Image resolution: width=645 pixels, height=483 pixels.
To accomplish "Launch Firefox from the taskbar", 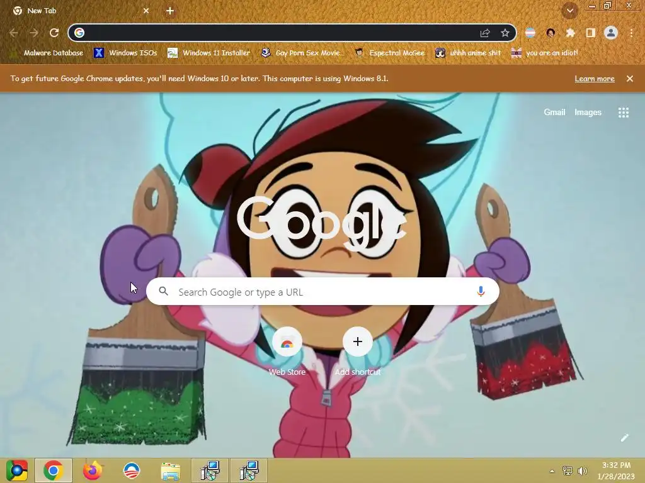I will pos(93,470).
